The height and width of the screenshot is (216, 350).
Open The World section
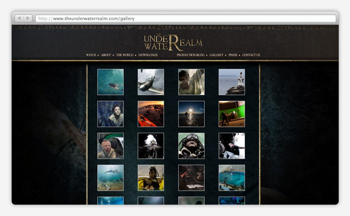coord(125,55)
